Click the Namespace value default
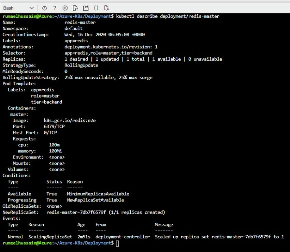290x252 pixels. (x=73, y=28)
